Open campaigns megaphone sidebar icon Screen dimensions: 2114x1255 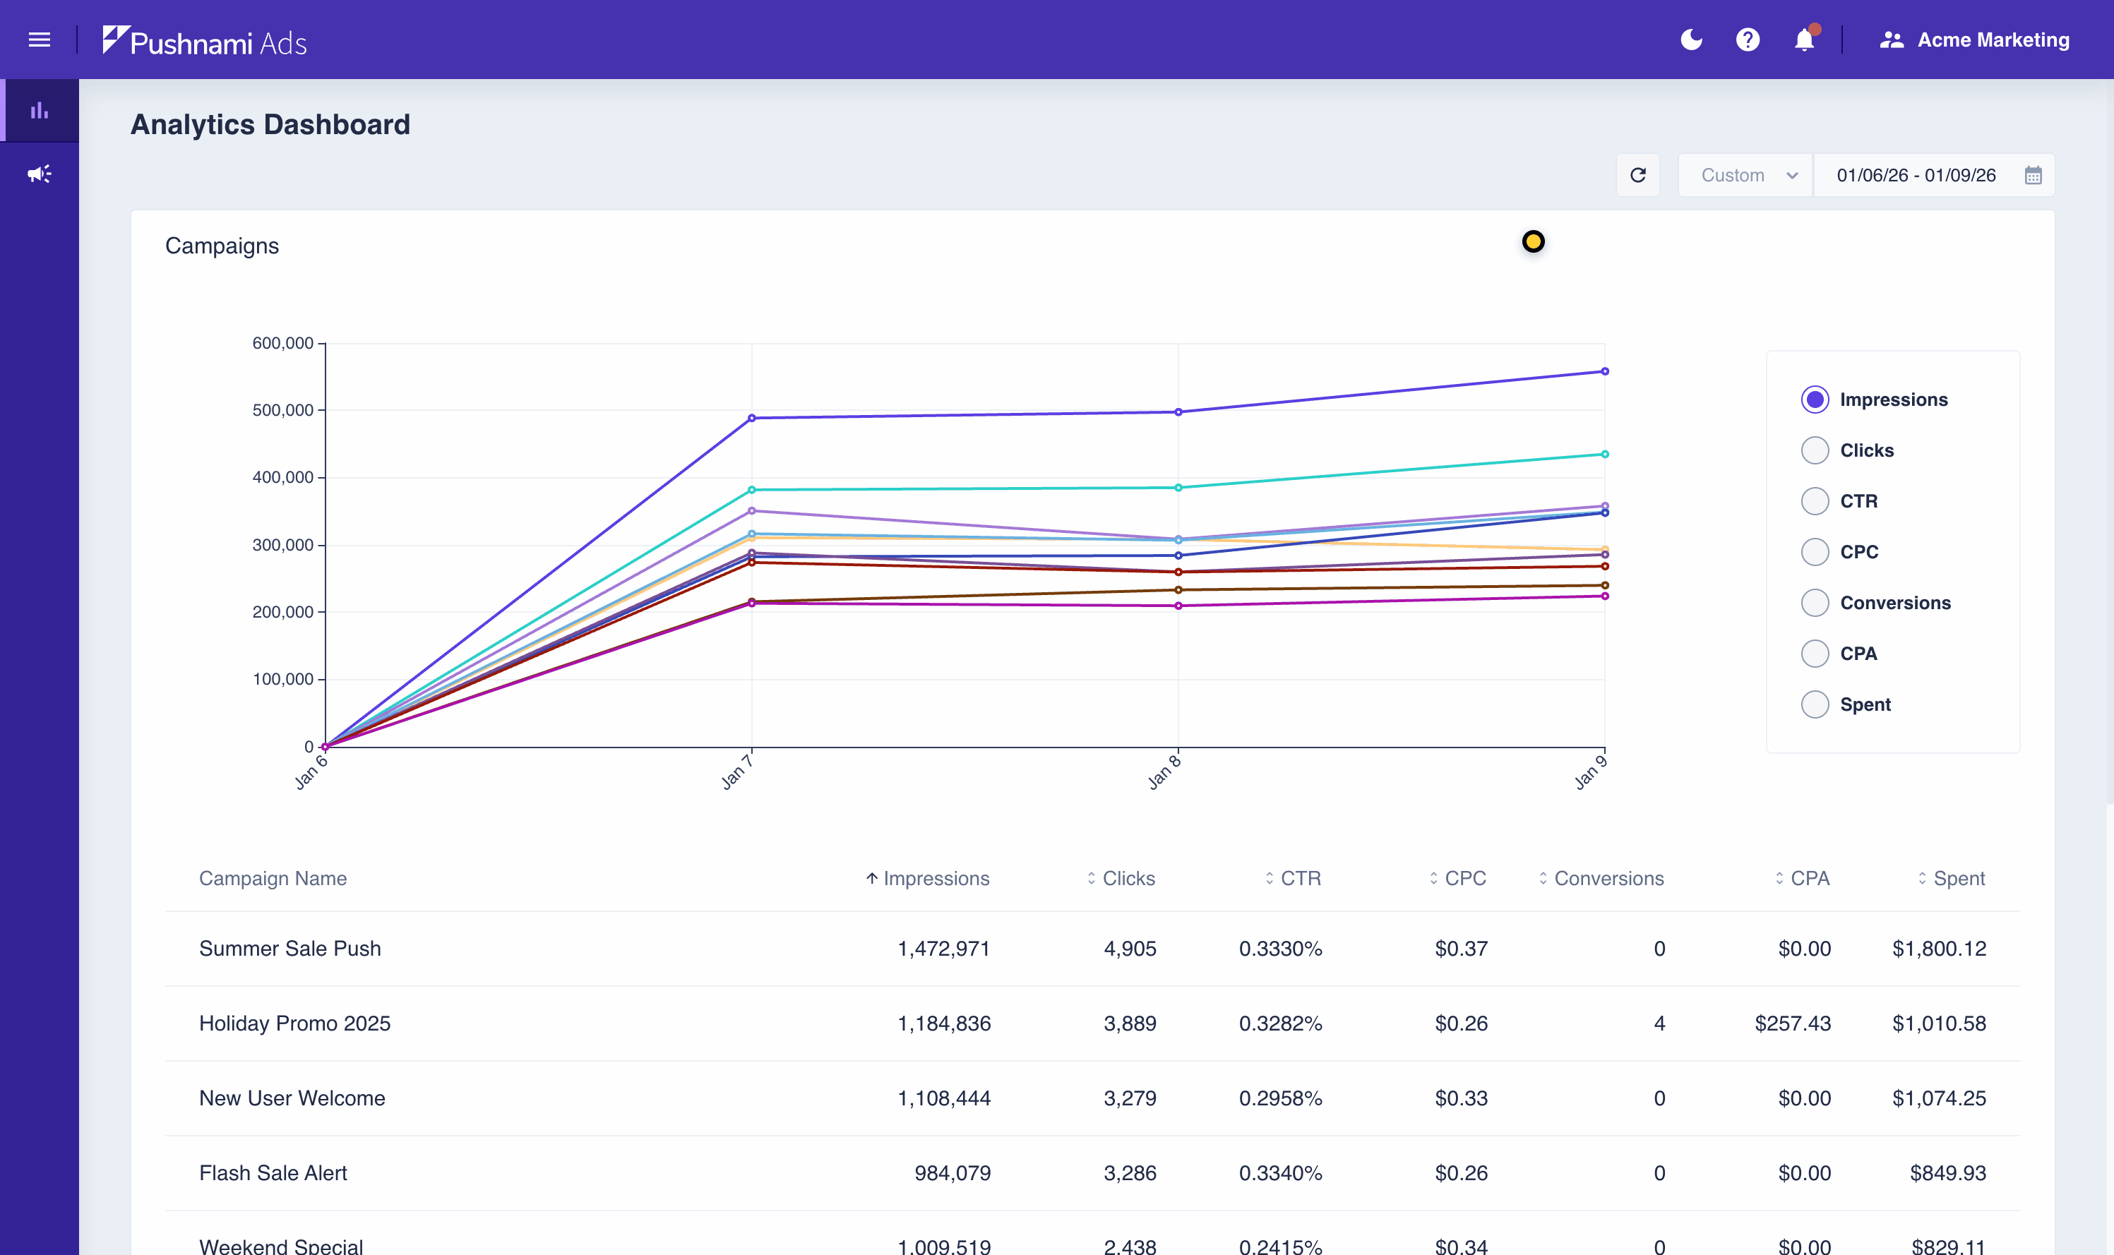(x=39, y=174)
